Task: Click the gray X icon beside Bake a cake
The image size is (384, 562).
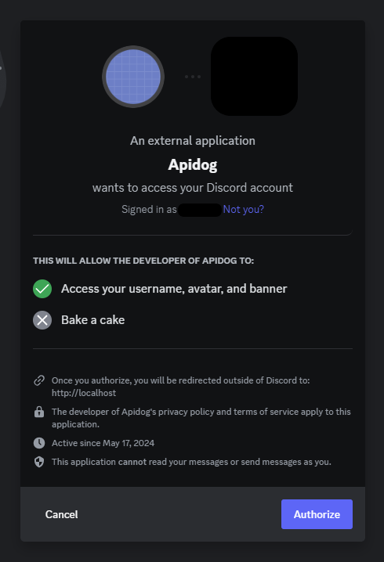Action: [42, 320]
